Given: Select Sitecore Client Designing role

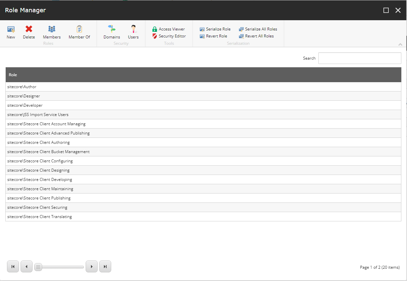Looking at the screenshot, I should click(203, 170).
